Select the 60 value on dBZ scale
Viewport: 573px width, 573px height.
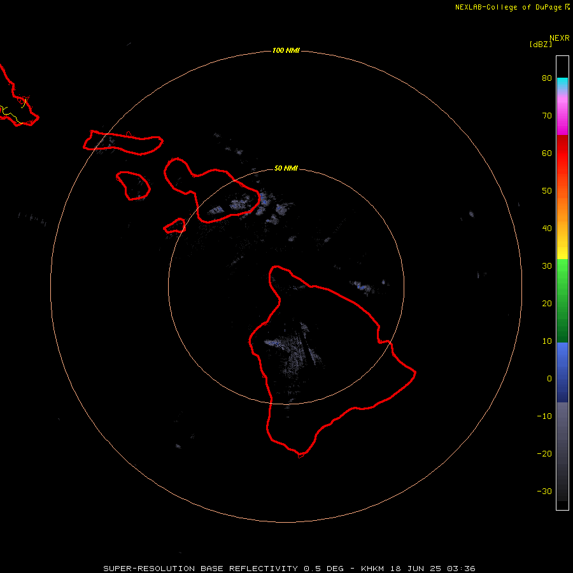click(547, 153)
